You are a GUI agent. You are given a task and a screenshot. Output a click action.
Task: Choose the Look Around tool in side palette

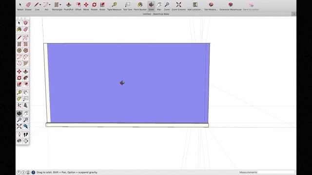coord(19,141)
